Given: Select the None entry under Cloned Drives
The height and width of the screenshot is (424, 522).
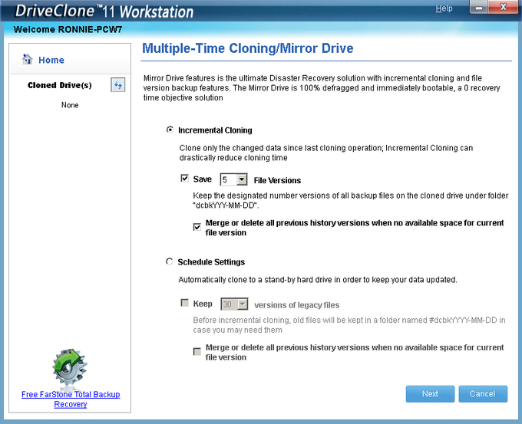Looking at the screenshot, I should pyautogui.click(x=70, y=105).
